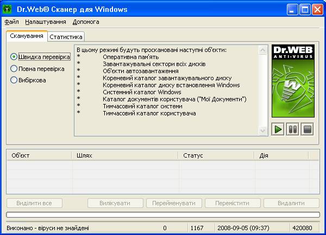Click the Дія column header

[x=281, y=155]
